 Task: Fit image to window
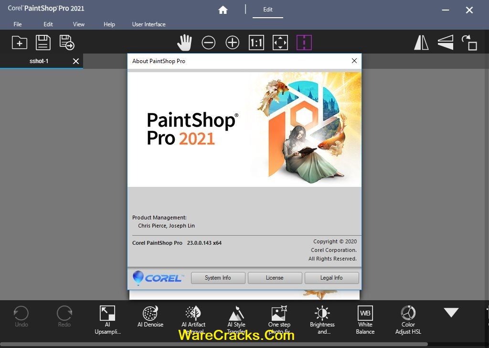(x=280, y=42)
